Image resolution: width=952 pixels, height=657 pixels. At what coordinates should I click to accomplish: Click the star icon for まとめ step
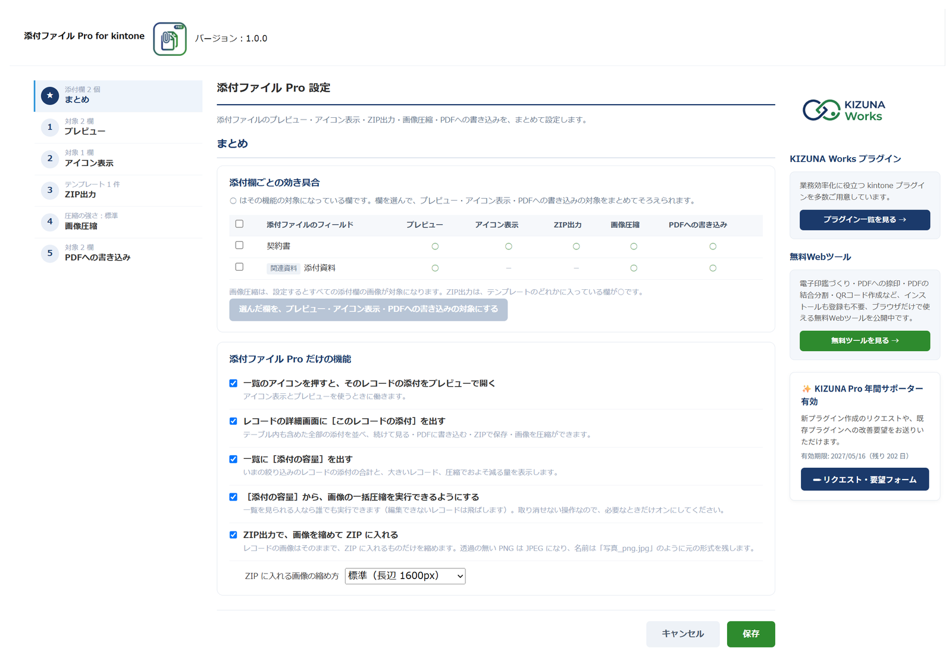point(50,95)
